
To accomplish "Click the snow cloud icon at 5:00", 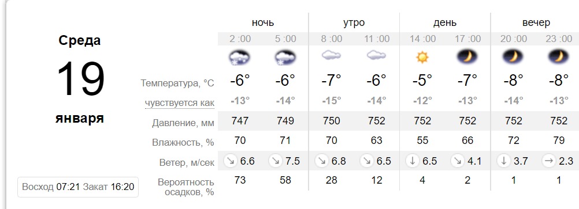I will coord(285,58).
